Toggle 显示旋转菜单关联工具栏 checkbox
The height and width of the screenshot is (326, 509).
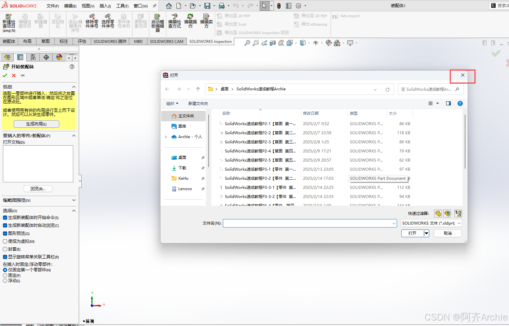[5, 257]
